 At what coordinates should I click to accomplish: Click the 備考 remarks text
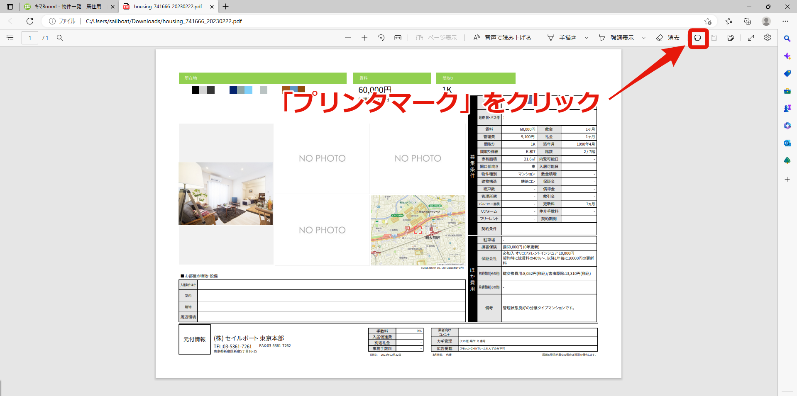tap(539, 308)
